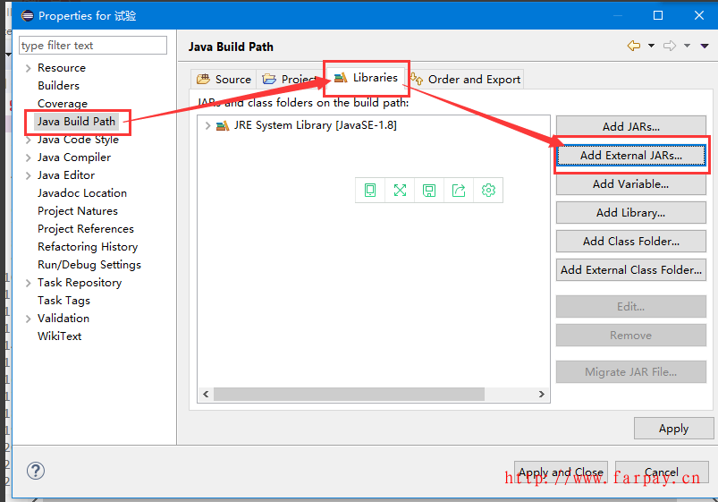The width and height of the screenshot is (718, 502).
Task: Open the dialog view menu dropdown
Action: (704, 46)
